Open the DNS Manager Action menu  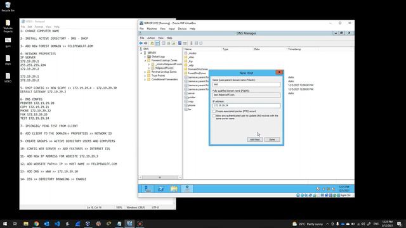[151, 38]
